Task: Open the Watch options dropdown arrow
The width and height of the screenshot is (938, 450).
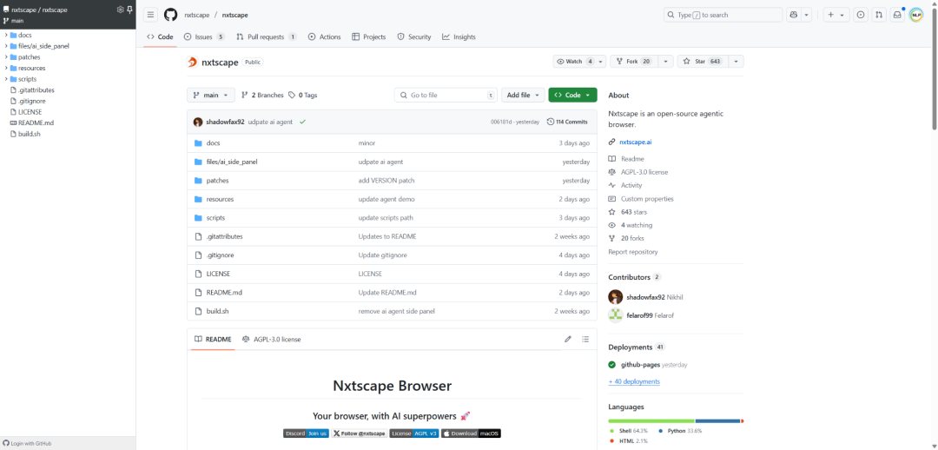Action: coord(601,61)
